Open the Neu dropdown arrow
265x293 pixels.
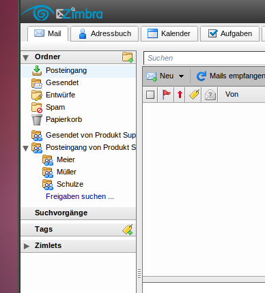[x=181, y=76]
